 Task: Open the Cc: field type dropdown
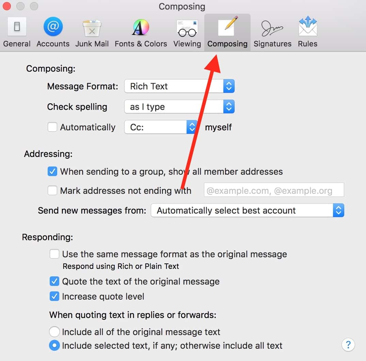(x=161, y=127)
